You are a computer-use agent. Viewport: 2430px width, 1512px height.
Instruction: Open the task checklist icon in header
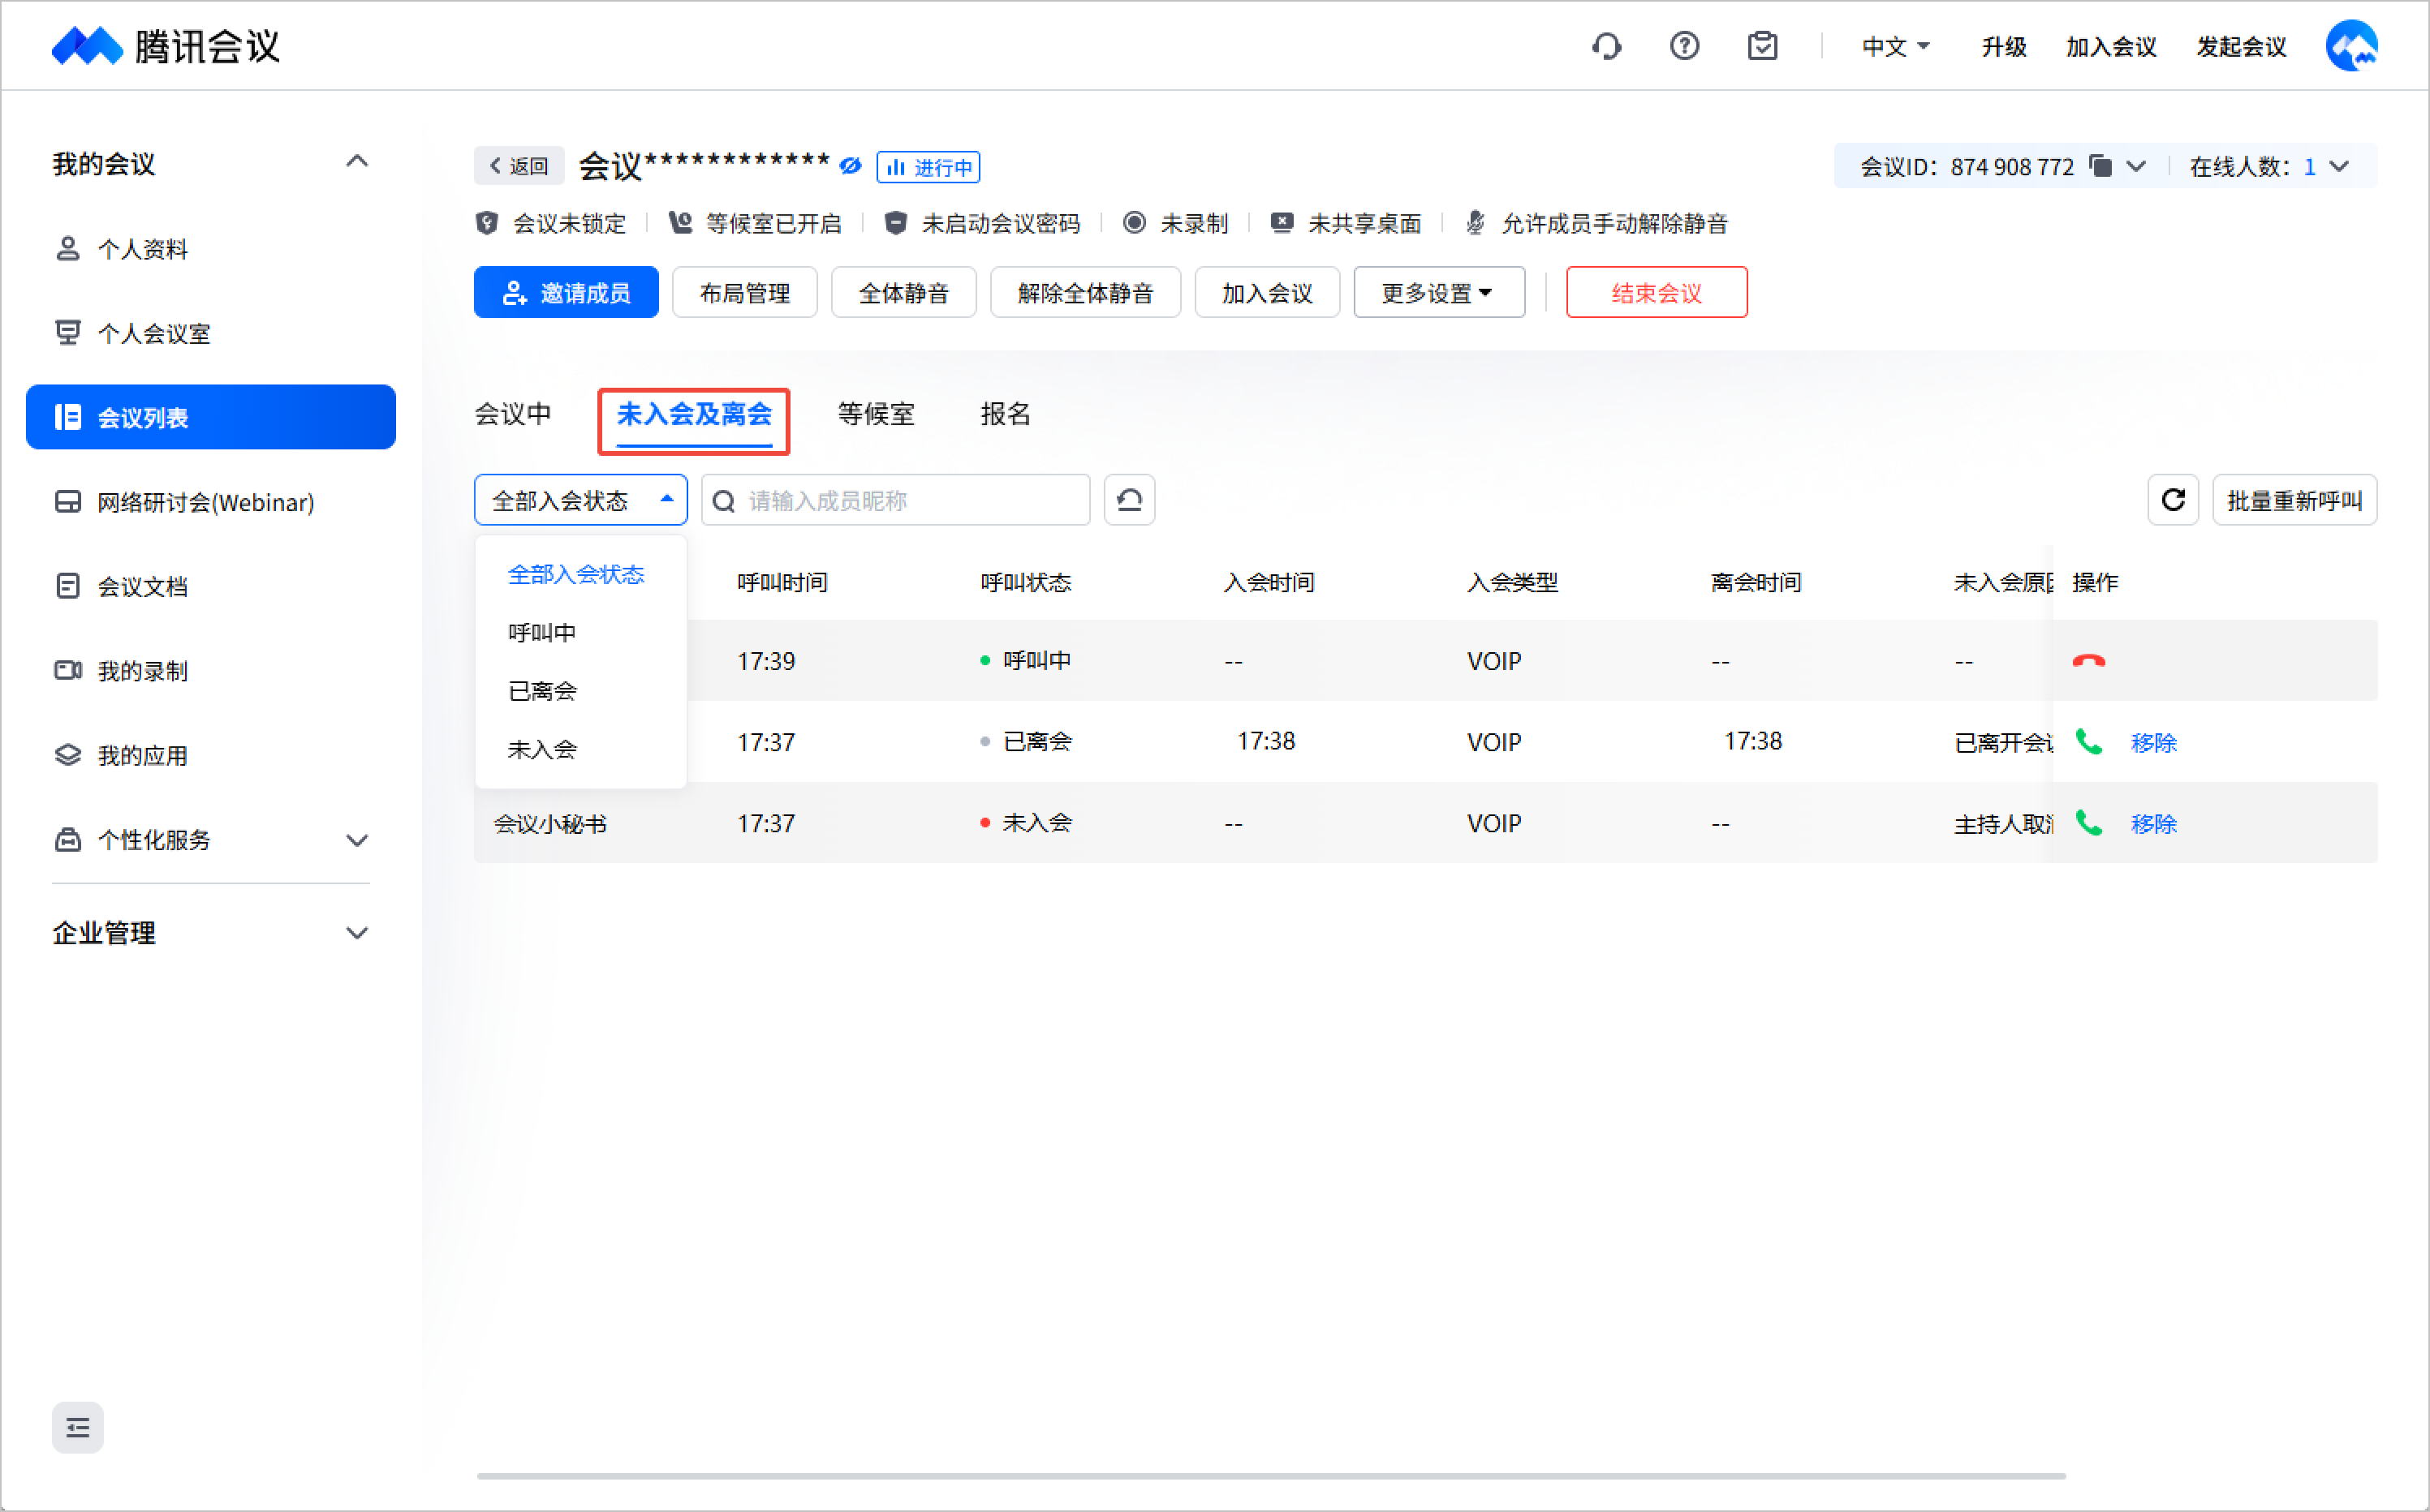(1763, 46)
